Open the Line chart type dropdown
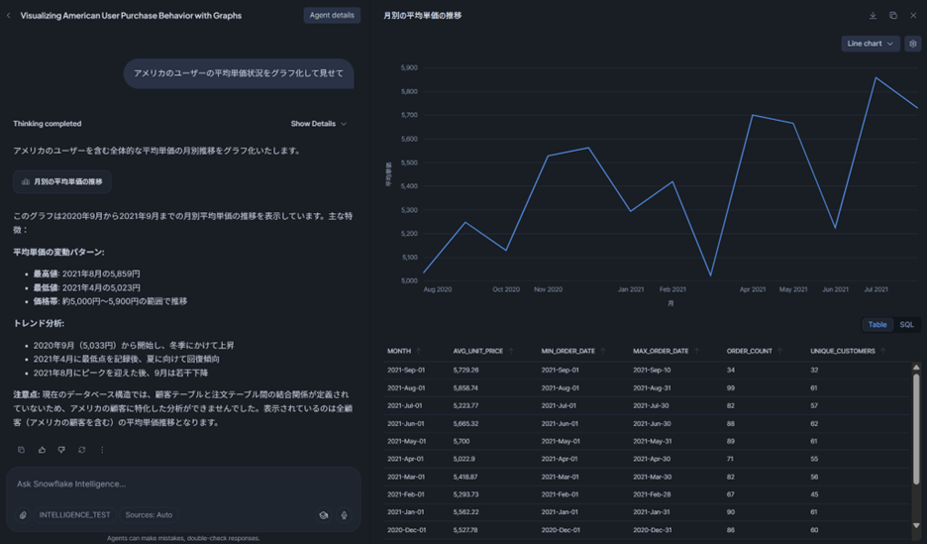The height and width of the screenshot is (544, 927). pos(870,44)
